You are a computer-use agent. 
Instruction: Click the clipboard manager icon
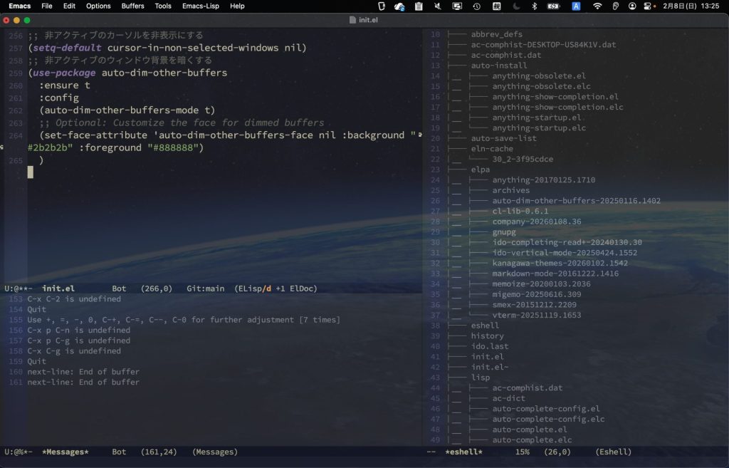point(419,6)
